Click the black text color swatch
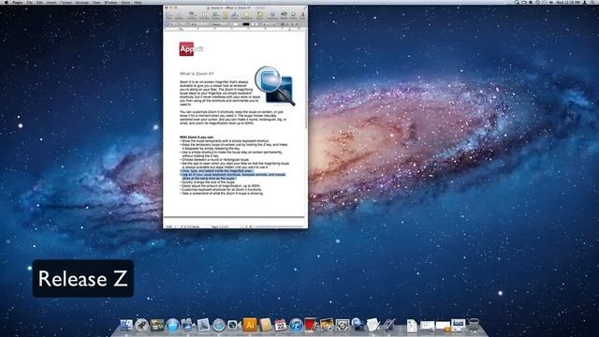 246,24
